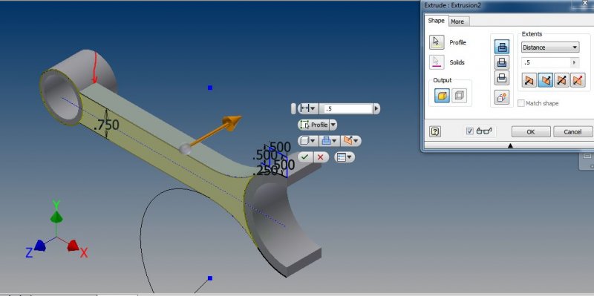Choose the Asymmetric direction icon
This screenshot has height=296, width=594.
(578, 80)
